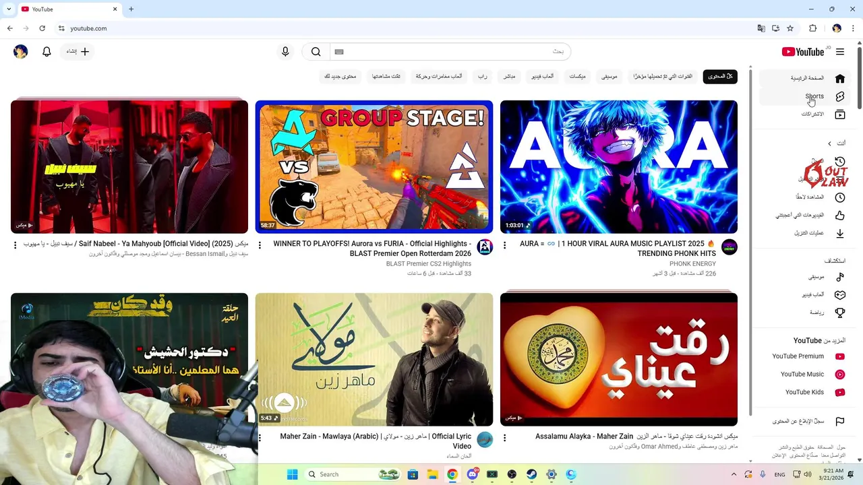
Task: Go to the YouTube logo homepage
Action: [x=803, y=52]
